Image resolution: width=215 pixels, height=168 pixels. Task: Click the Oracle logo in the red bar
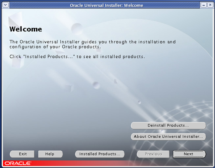tap(18, 163)
